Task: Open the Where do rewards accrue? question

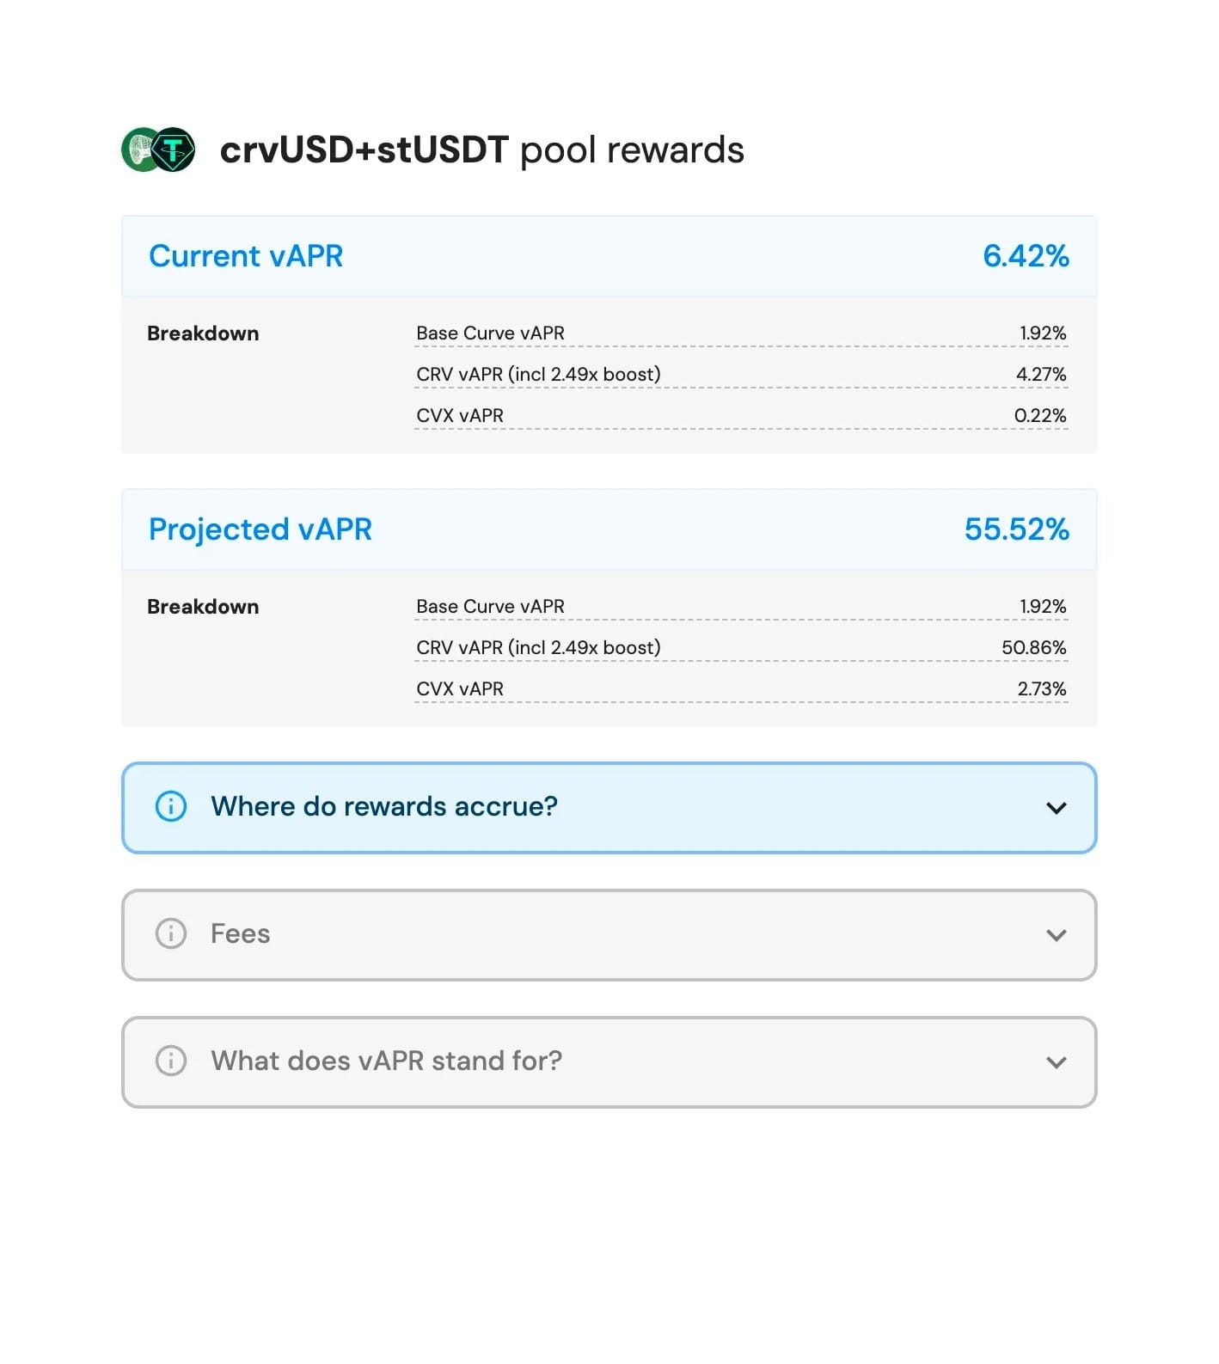Action: click(x=384, y=806)
